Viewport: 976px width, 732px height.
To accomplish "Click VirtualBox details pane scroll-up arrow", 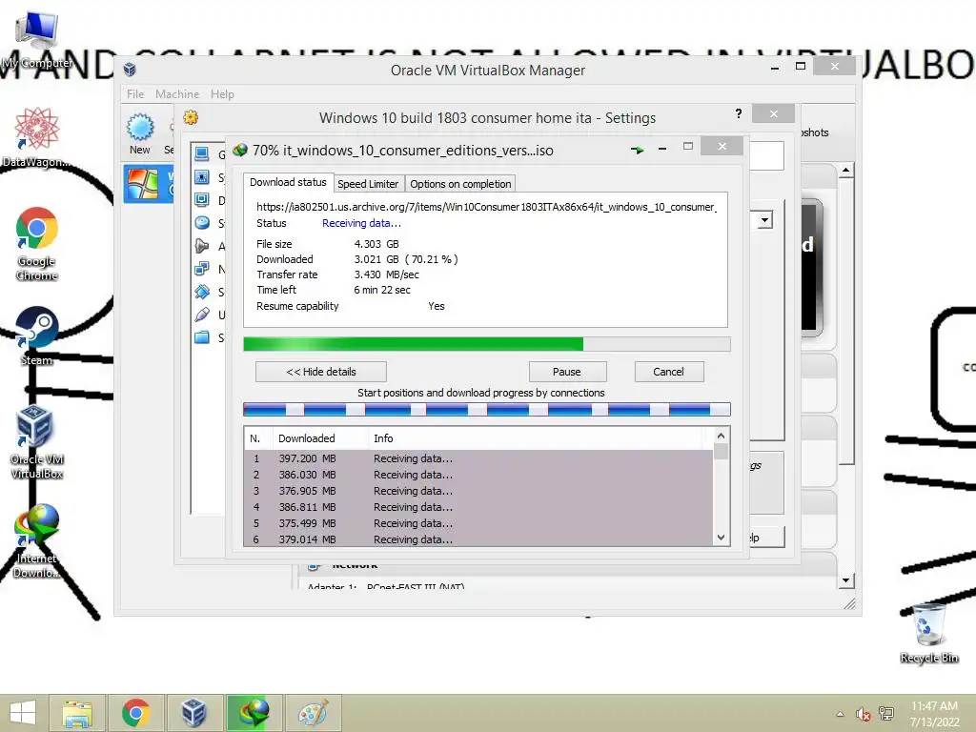I will [x=845, y=170].
